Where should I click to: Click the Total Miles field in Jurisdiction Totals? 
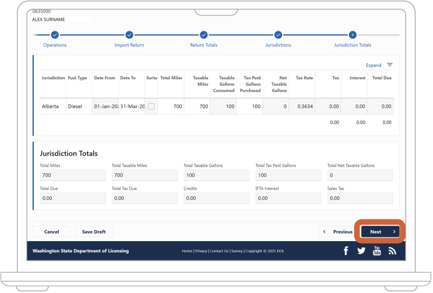point(73,175)
